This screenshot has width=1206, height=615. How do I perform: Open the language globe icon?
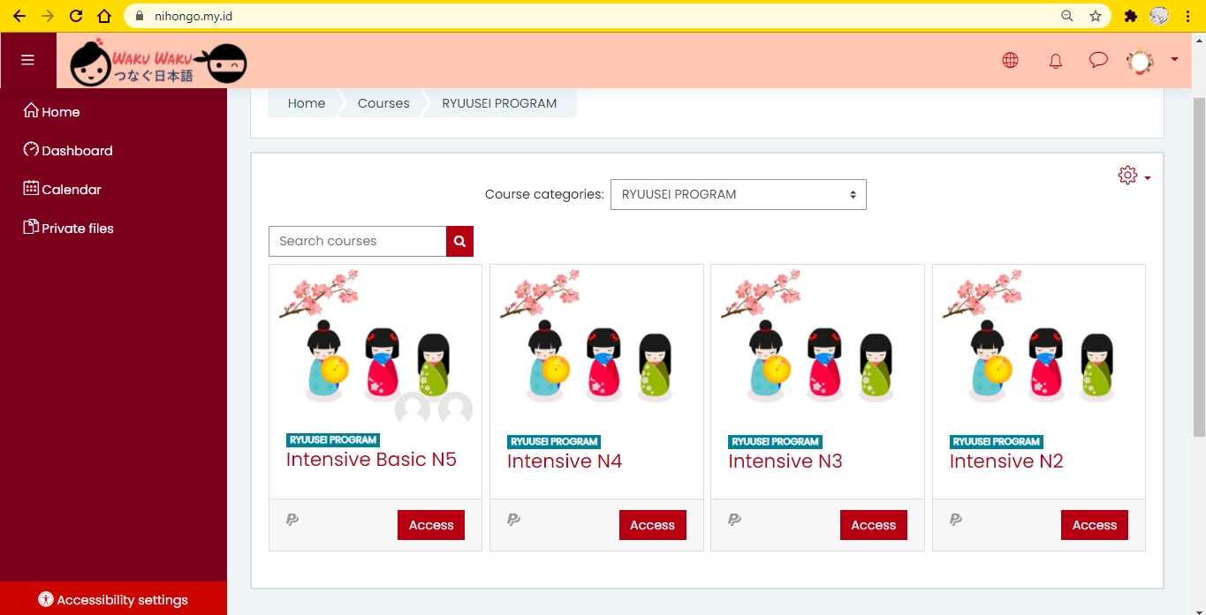tap(1010, 60)
